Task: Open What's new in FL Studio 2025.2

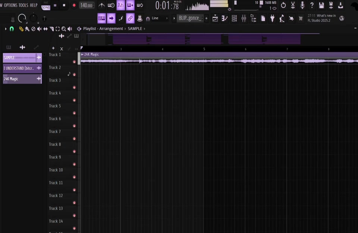Action: 322,18
